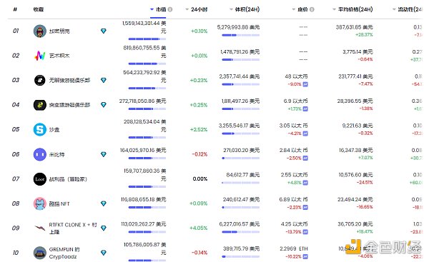Click the 2.2969 ETH floor price

pos(294,249)
